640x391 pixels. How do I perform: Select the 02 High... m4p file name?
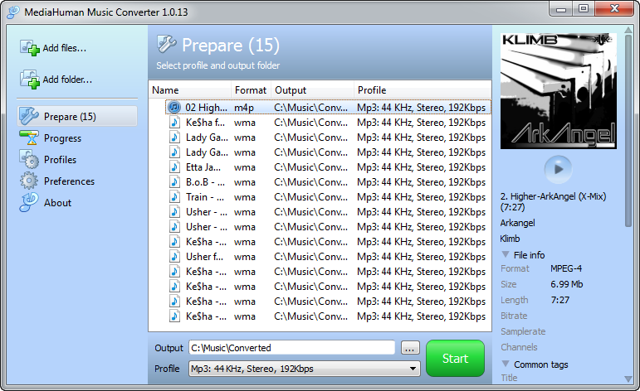click(x=206, y=108)
